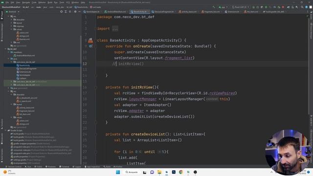
Task: Click the override gutter icon on line 9
Action: pyautogui.click(x=90, y=46)
